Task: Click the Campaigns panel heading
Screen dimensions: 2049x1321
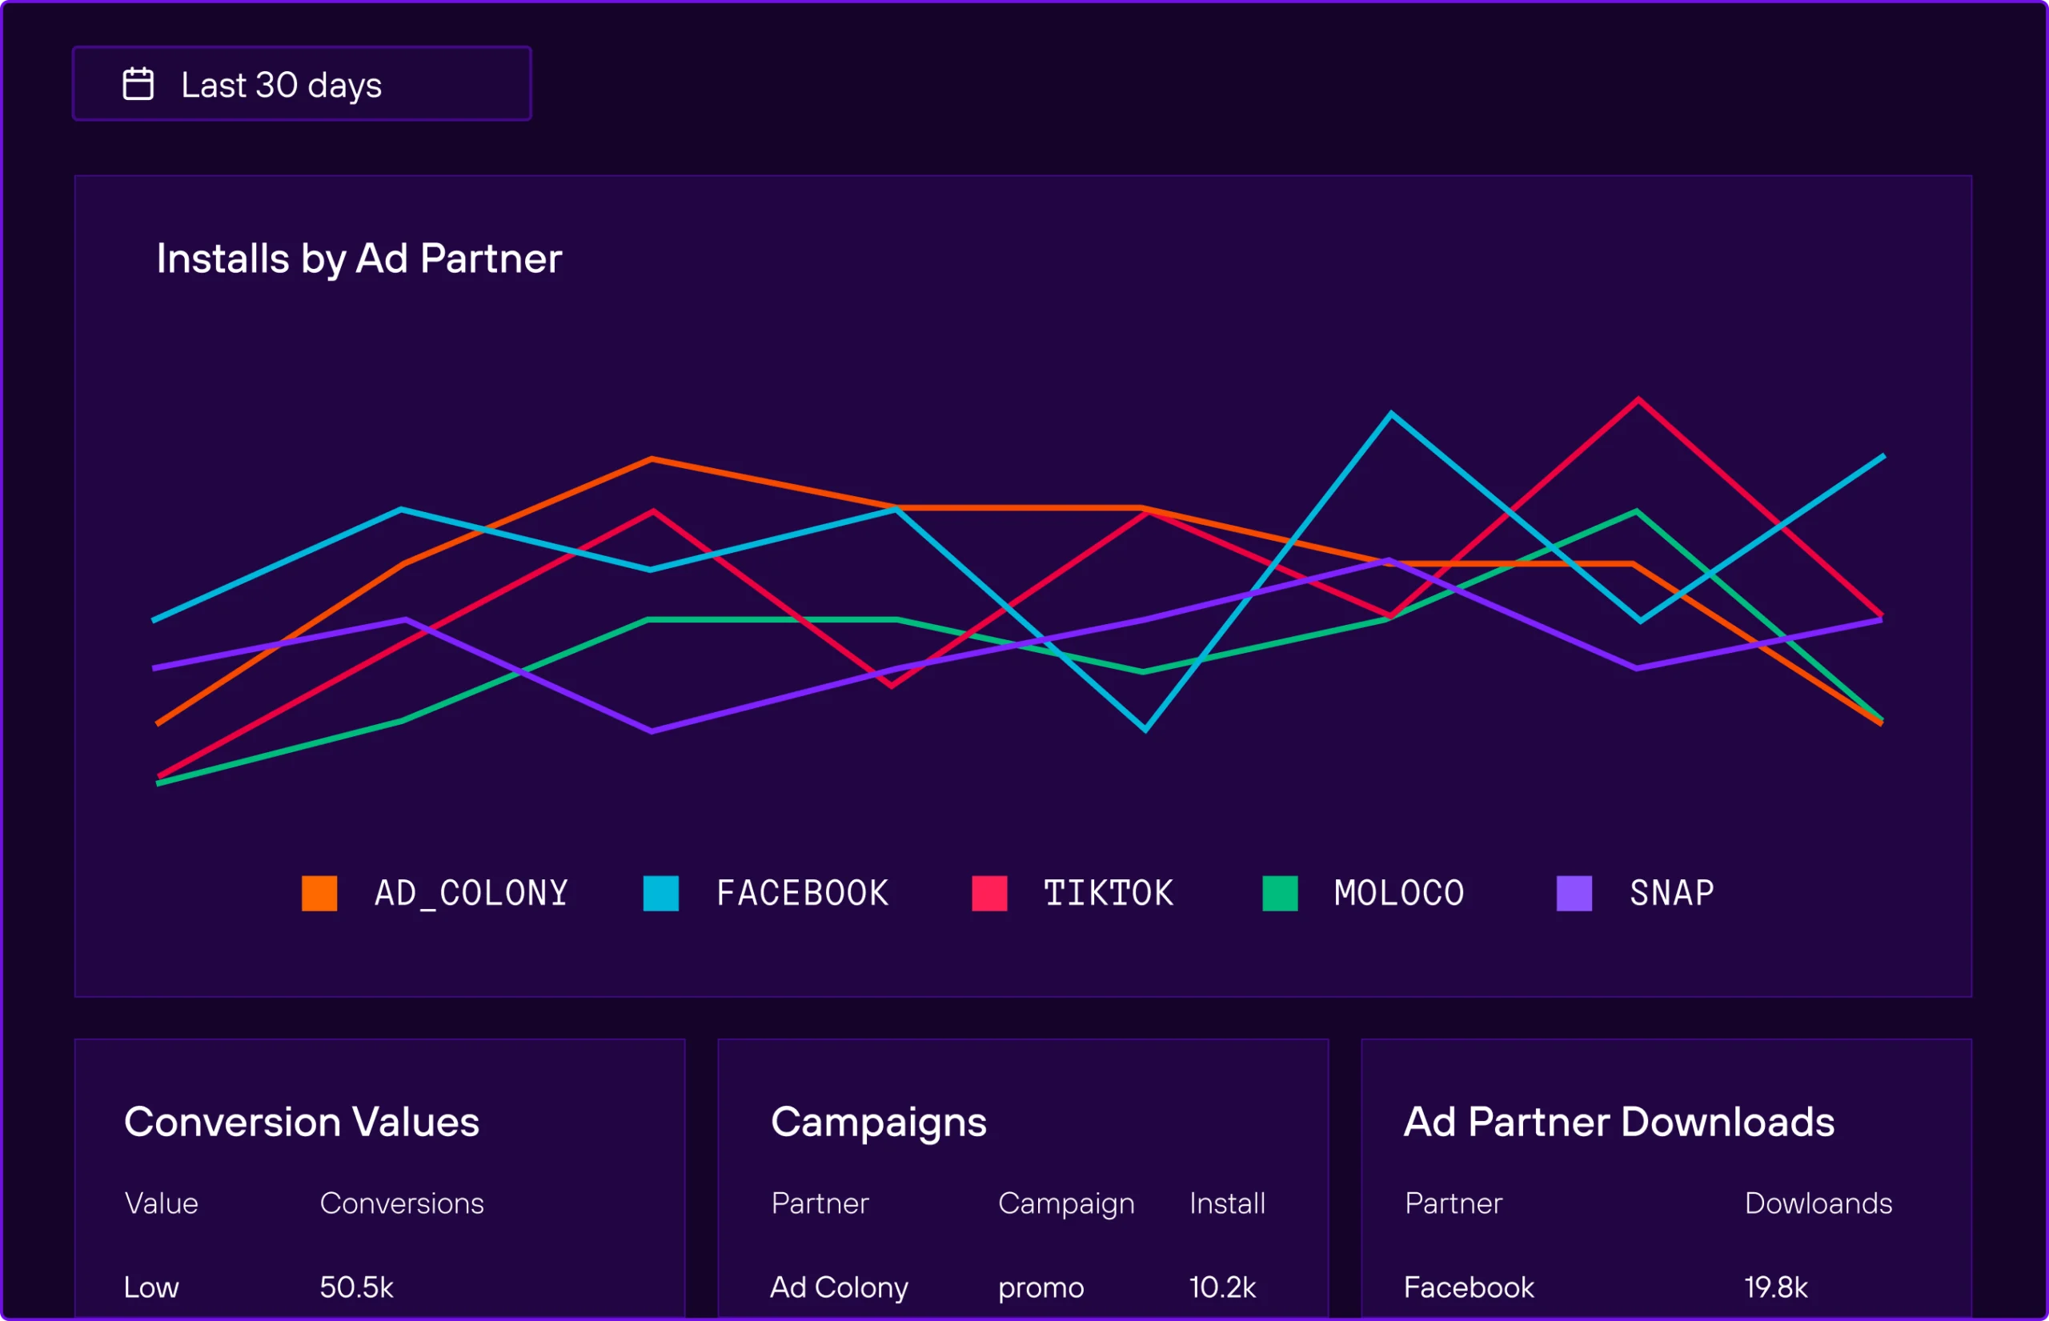Action: 879,1121
